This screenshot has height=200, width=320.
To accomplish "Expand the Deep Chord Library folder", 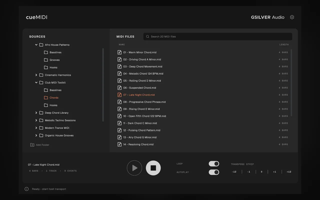I will pyautogui.click(x=36, y=113).
